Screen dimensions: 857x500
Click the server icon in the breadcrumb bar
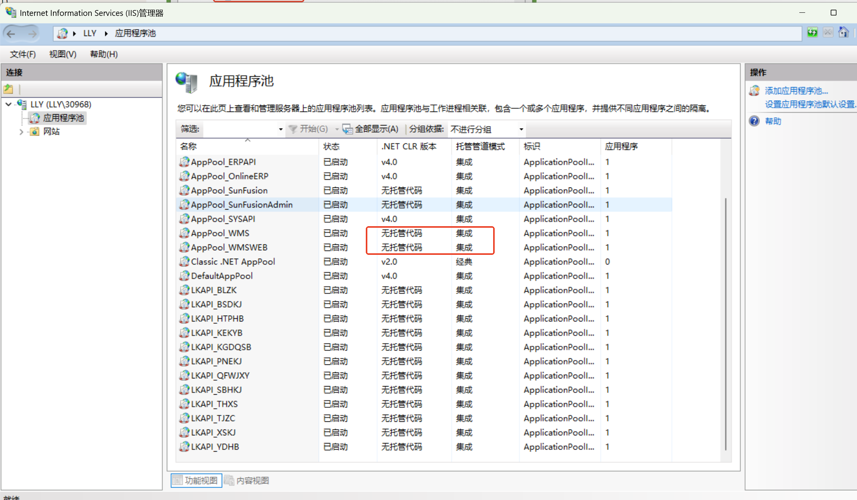(x=62, y=34)
